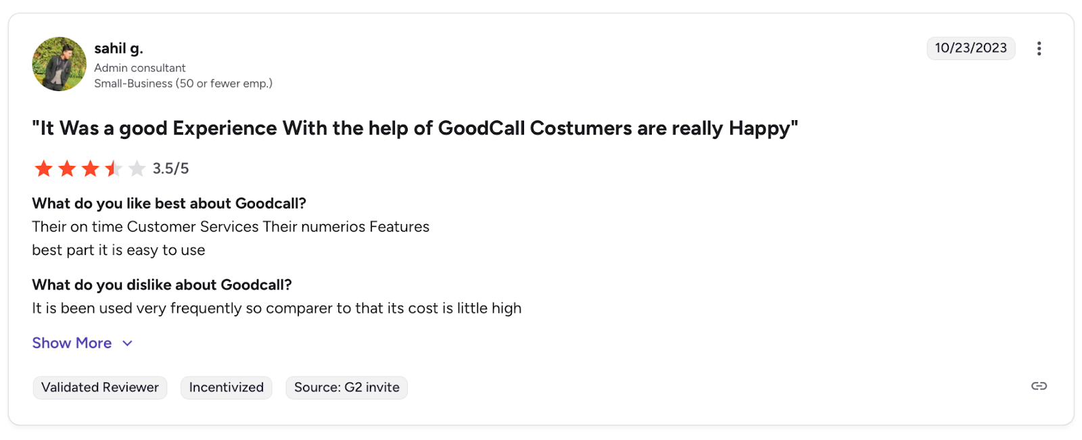
Task: Click the Small-Business company size label
Action: (x=183, y=84)
